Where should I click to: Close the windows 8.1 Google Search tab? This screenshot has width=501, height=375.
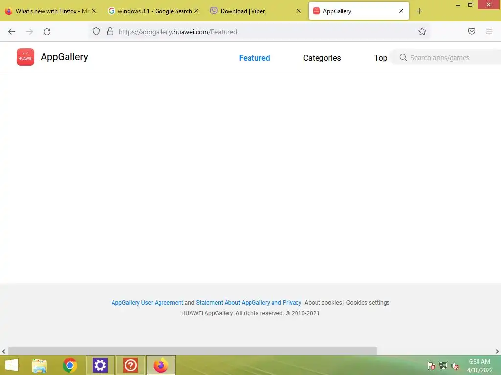coord(196,11)
